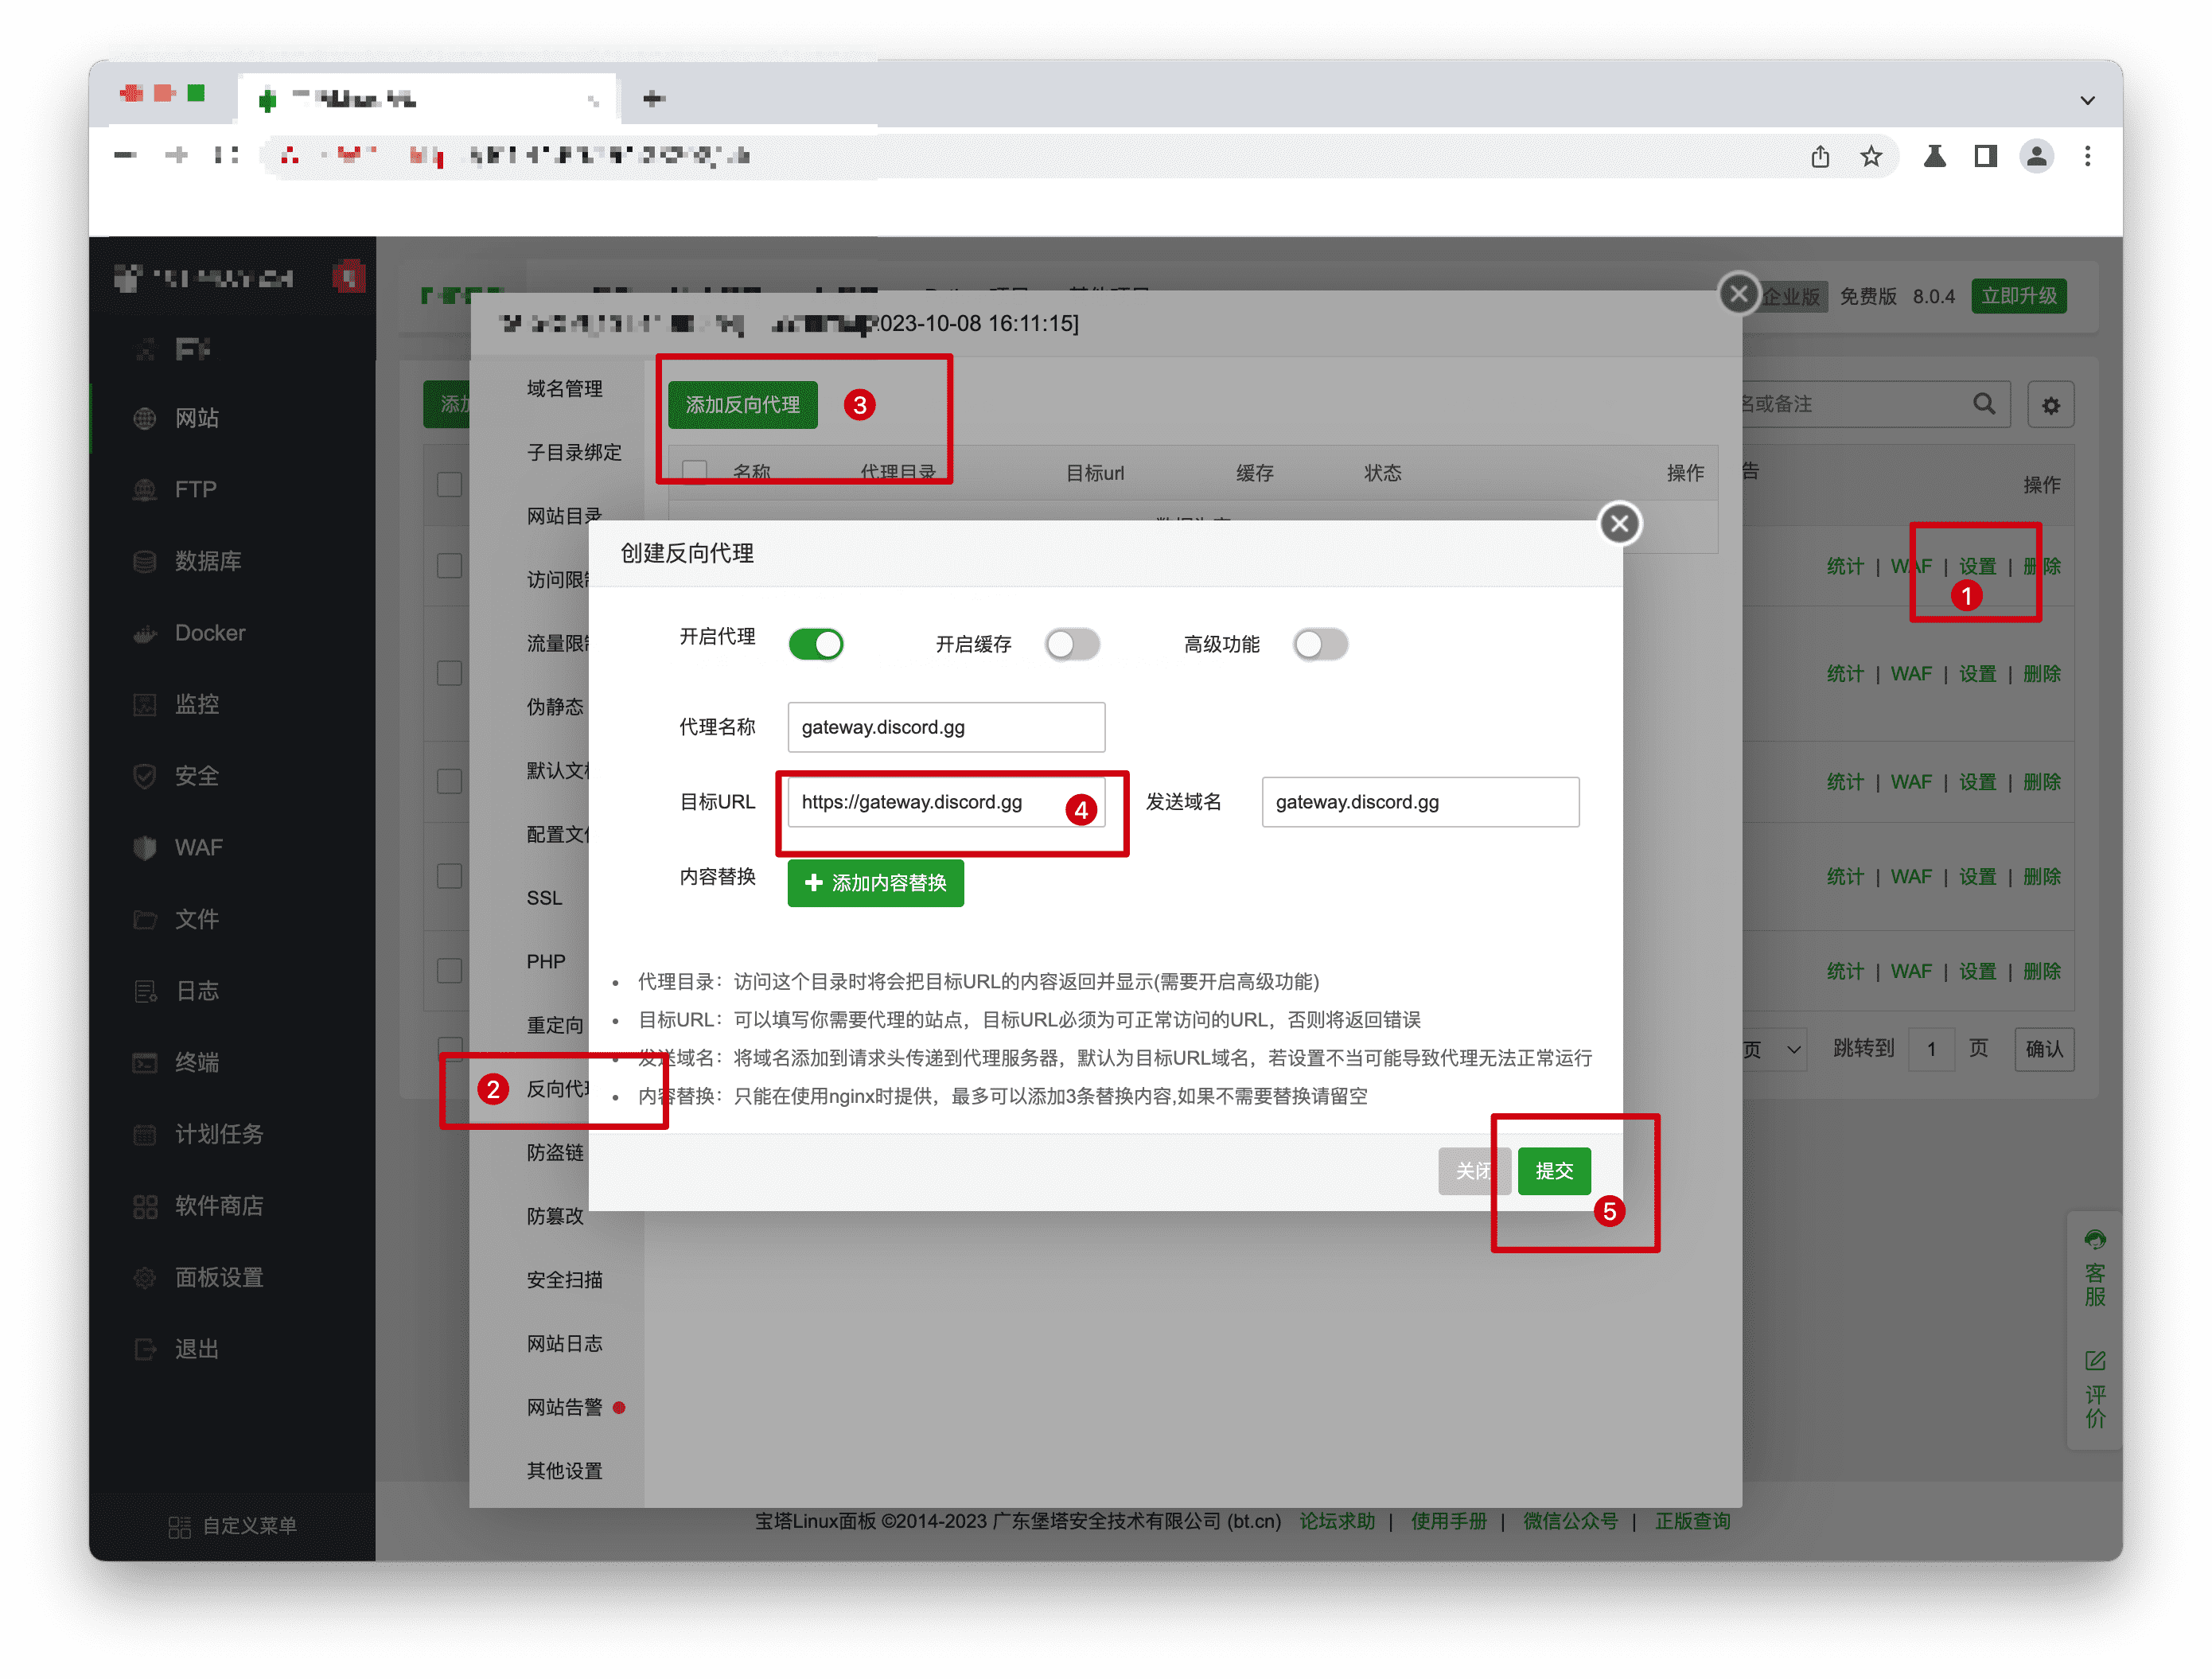Click the browser labs flask icon
The width and height of the screenshot is (2212, 1679).
point(1935,156)
